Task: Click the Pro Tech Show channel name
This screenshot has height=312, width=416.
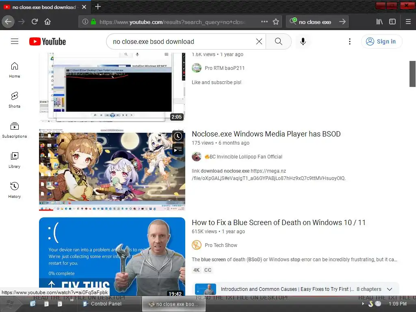Action: tap(221, 245)
